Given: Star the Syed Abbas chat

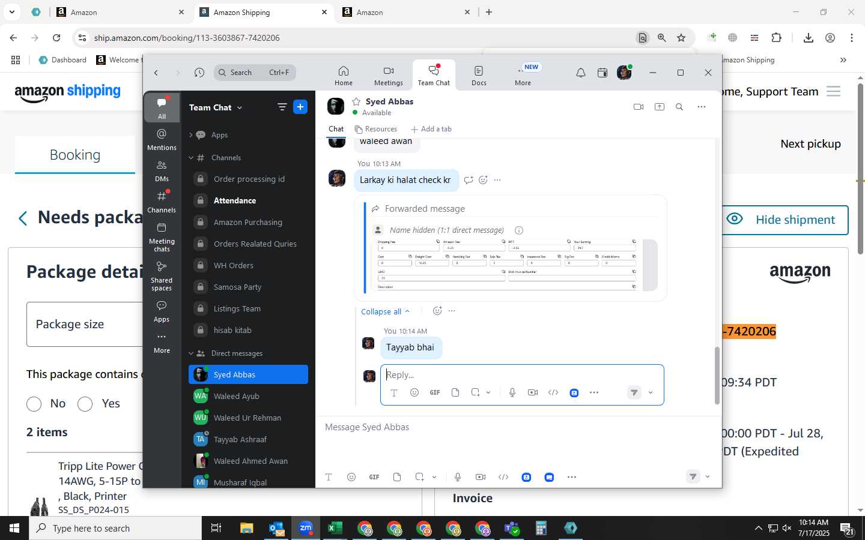Looking at the screenshot, I should [x=356, y=101].
